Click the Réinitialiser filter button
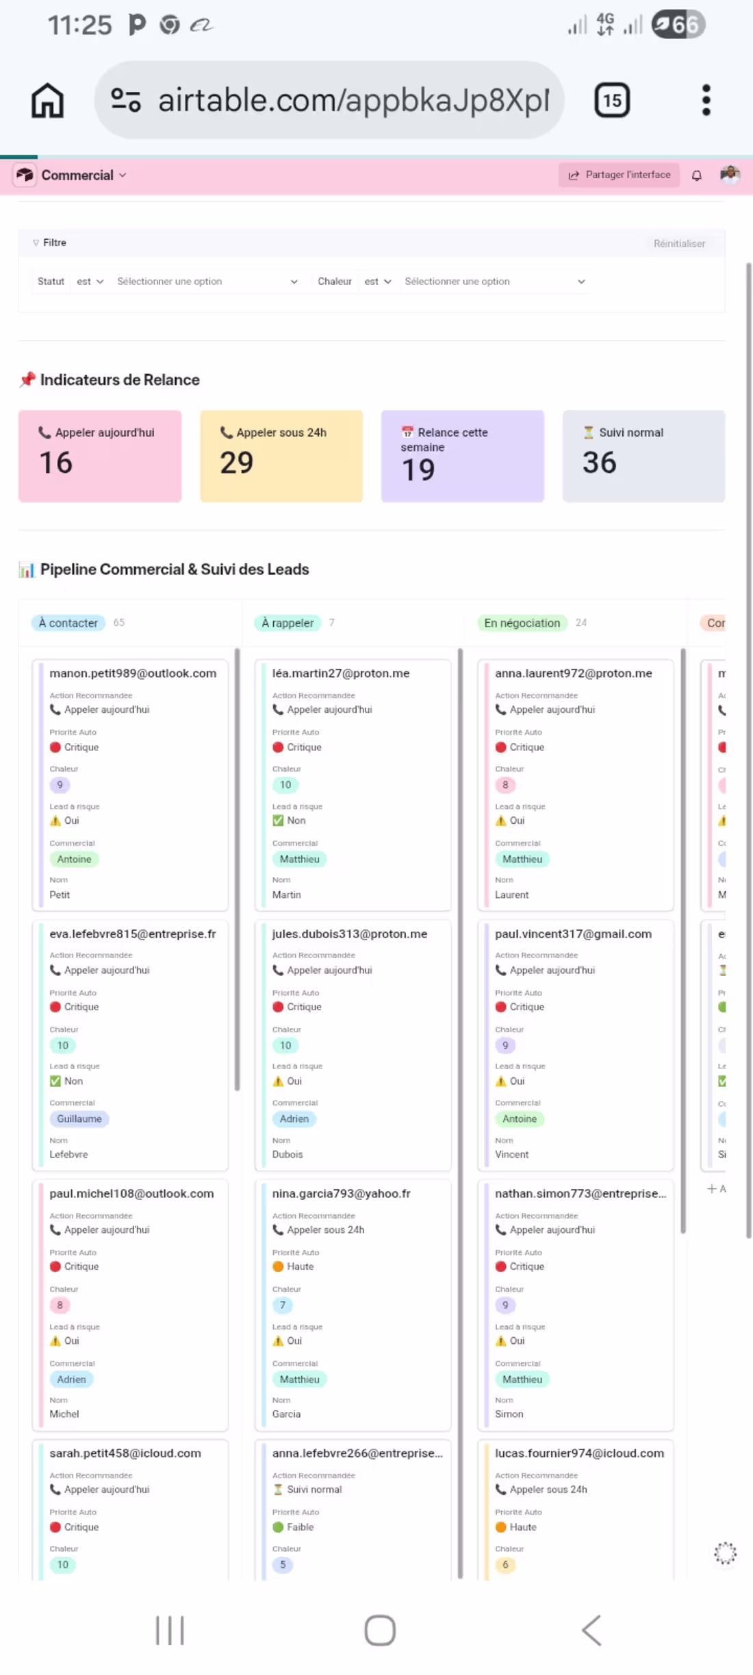The width and height of the screenshot is (753, 1675). (679, 243)
